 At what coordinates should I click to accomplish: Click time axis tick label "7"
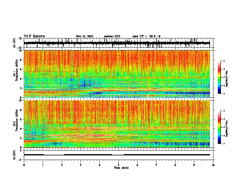[156, 165]
